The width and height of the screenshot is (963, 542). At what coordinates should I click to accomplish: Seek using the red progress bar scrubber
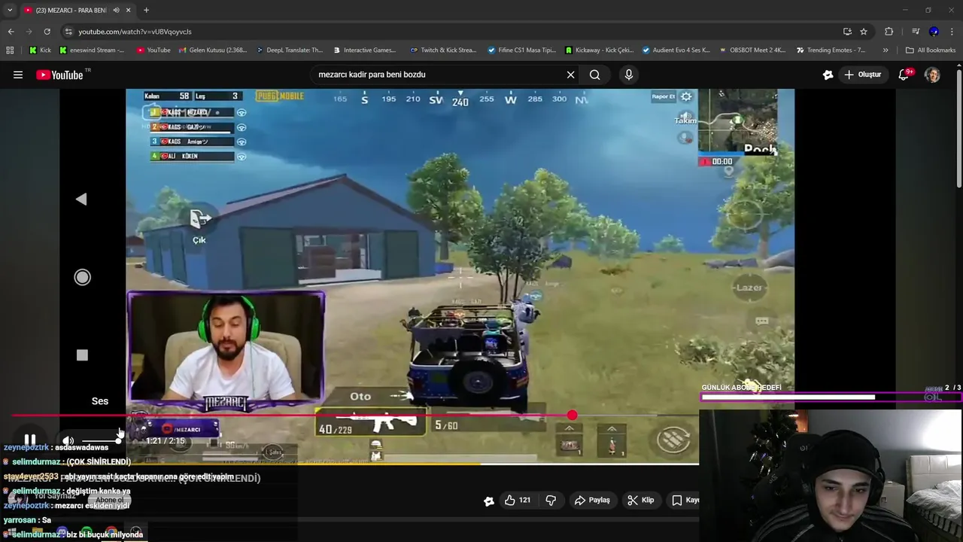pos(572,415)
